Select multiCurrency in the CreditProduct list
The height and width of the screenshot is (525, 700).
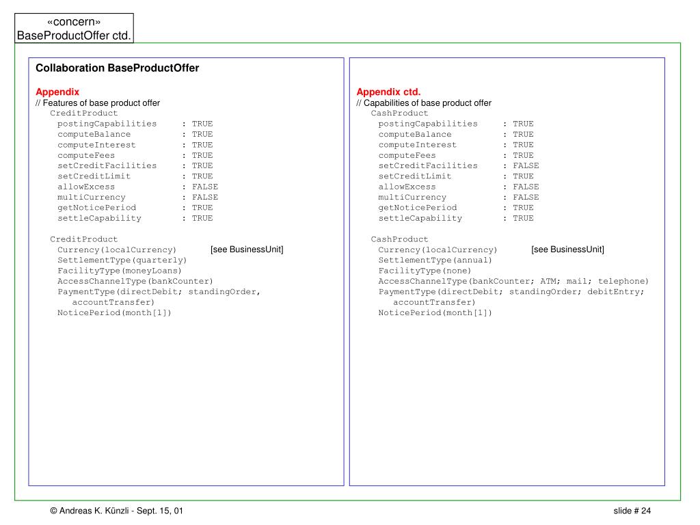point(92,198)
